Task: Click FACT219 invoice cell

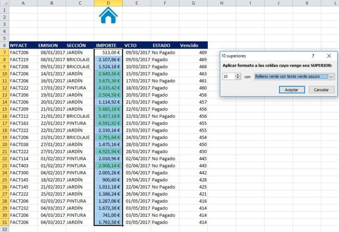Action: coord(23,59)
